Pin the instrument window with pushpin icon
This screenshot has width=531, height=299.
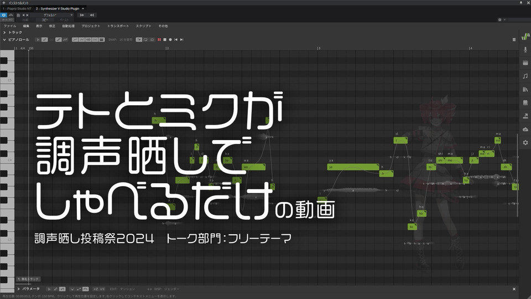[x=521, y=3]
